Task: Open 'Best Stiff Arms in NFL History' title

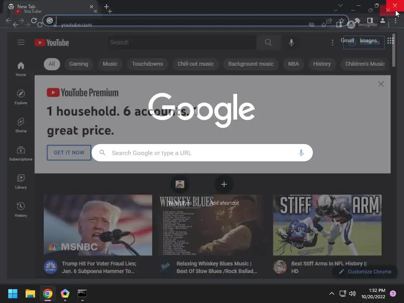Action: 329,267
